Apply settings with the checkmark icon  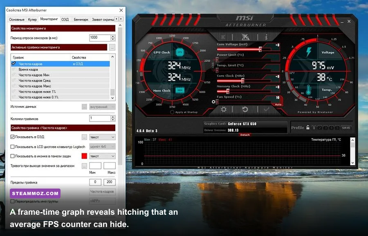[x=266, y=110]
